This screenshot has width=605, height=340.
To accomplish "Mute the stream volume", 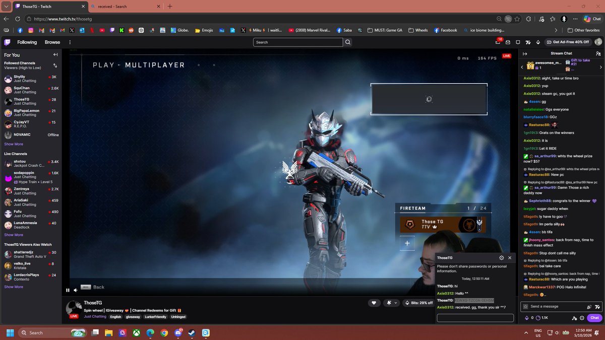I will click(76, 290).
